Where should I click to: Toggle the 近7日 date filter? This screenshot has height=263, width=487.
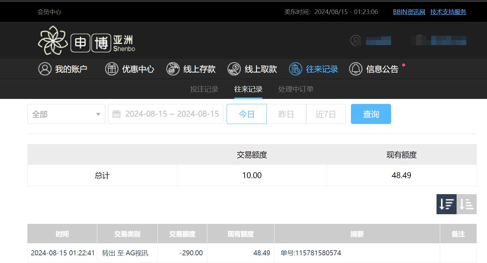(x=326, y=114)
